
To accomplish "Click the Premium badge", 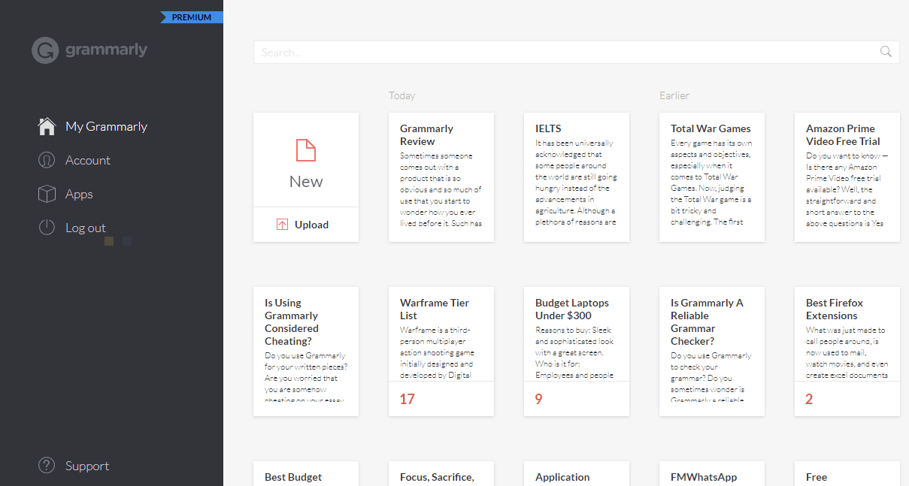I will point(192,17).
